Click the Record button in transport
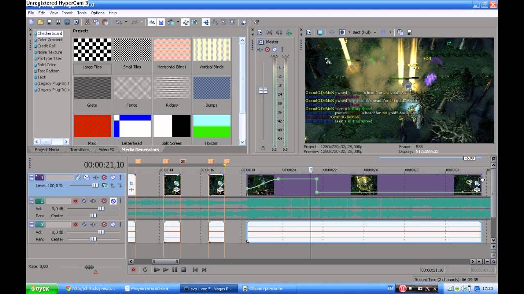The image size is (524, 294). tap(133, 270)
